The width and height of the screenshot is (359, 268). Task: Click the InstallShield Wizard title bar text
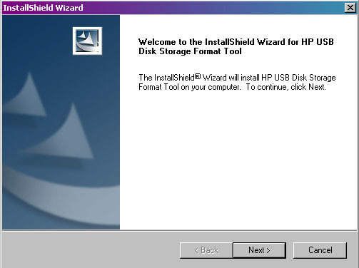coord(43,8)
